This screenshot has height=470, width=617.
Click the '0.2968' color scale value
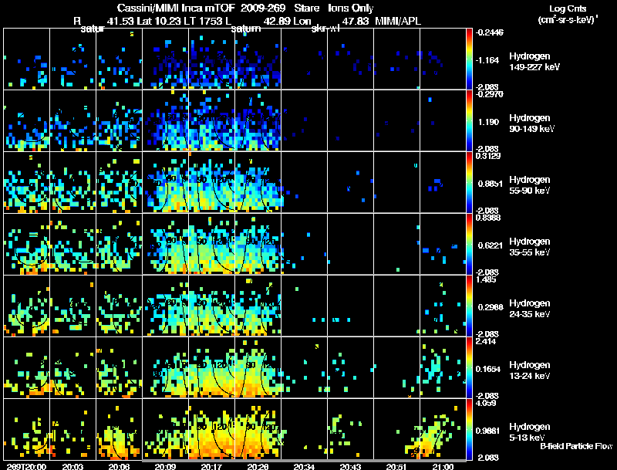[490, 307]
